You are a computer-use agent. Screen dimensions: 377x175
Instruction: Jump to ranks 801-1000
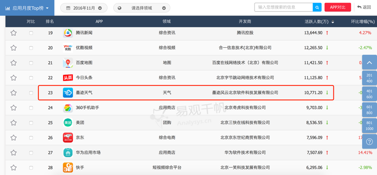[369, 125]
